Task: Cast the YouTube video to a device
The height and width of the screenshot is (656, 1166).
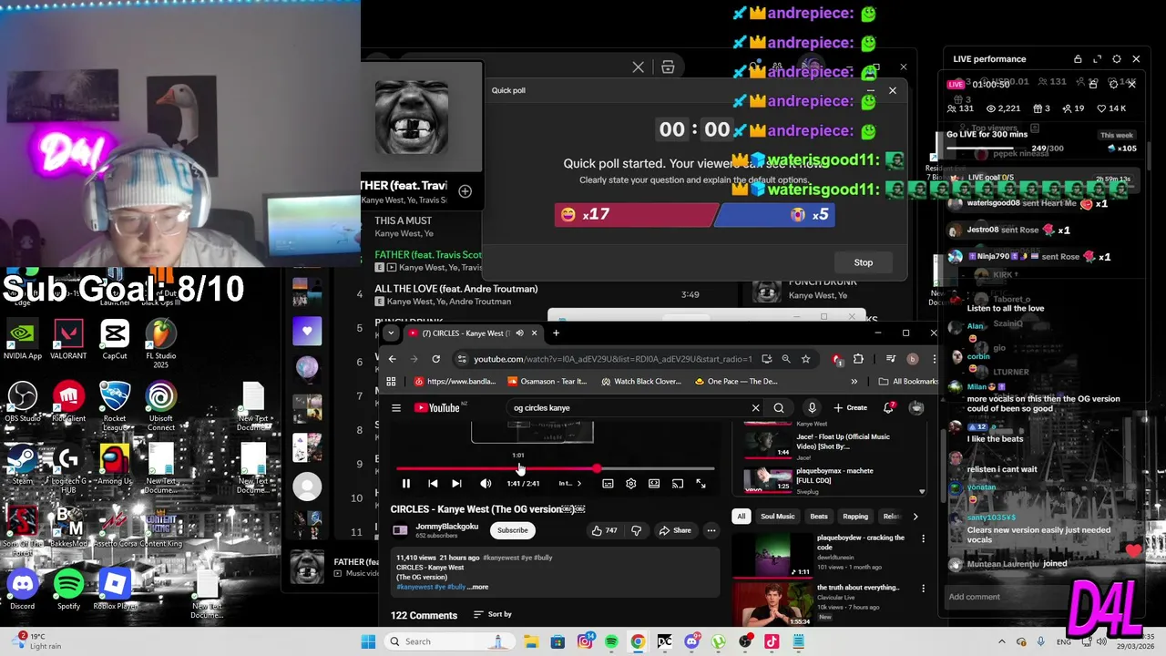Action: point(678,484)
